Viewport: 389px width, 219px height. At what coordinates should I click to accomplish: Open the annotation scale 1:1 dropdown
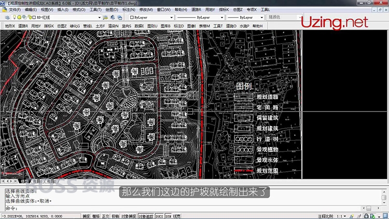(x=345, y=216)
